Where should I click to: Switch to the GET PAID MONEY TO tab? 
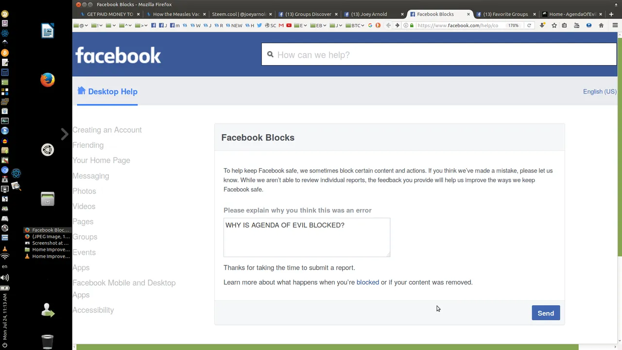[110, 14]
